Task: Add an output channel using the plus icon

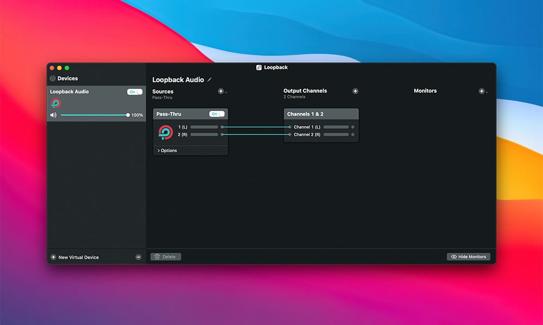Action: pos(355,91)
